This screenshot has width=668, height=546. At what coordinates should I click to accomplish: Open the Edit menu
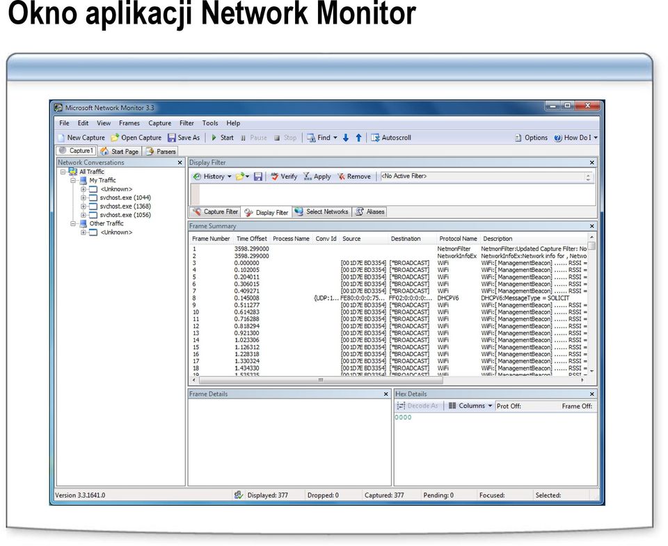click(83, 123)
